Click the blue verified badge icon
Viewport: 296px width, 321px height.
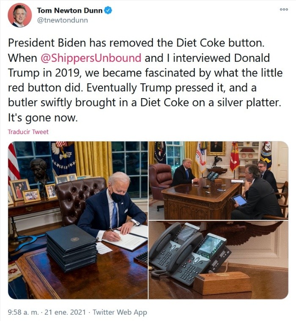(108, 11)
